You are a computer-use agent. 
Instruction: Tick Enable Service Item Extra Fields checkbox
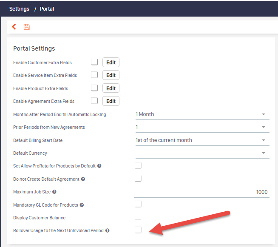point(94,75)
